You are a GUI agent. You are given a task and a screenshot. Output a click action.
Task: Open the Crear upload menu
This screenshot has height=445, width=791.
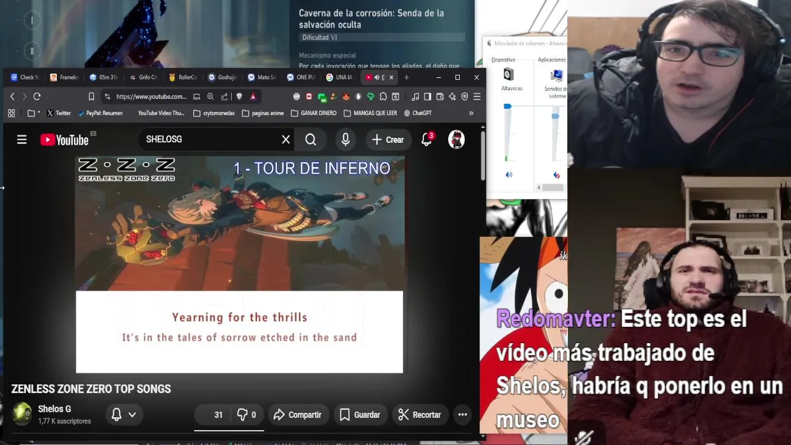[388, 140]
